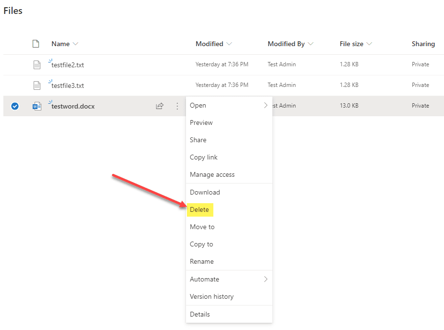444x330 pixels.
Task: Open the more actions ellipsis for testword.docx
Action: click(x=177, y=106)
